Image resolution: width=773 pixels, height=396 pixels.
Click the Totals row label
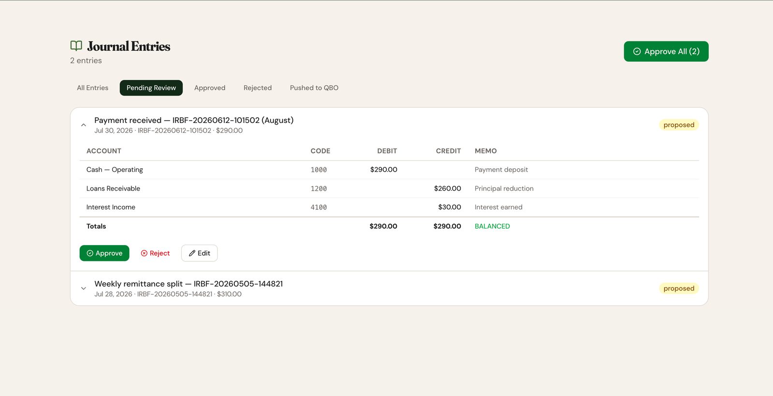(x=96, y=226)
